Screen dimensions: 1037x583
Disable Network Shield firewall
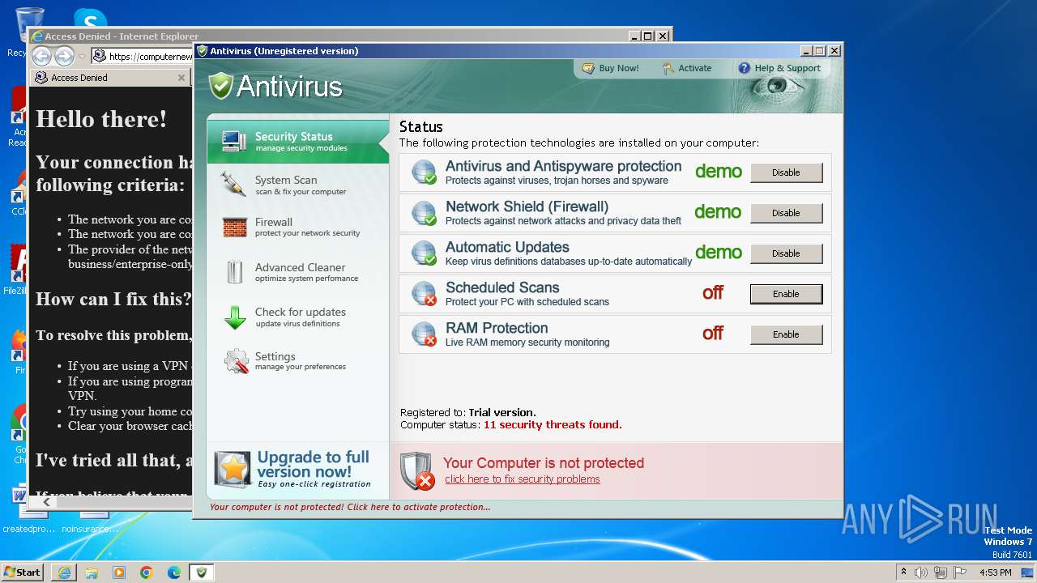tap(786, 213)
